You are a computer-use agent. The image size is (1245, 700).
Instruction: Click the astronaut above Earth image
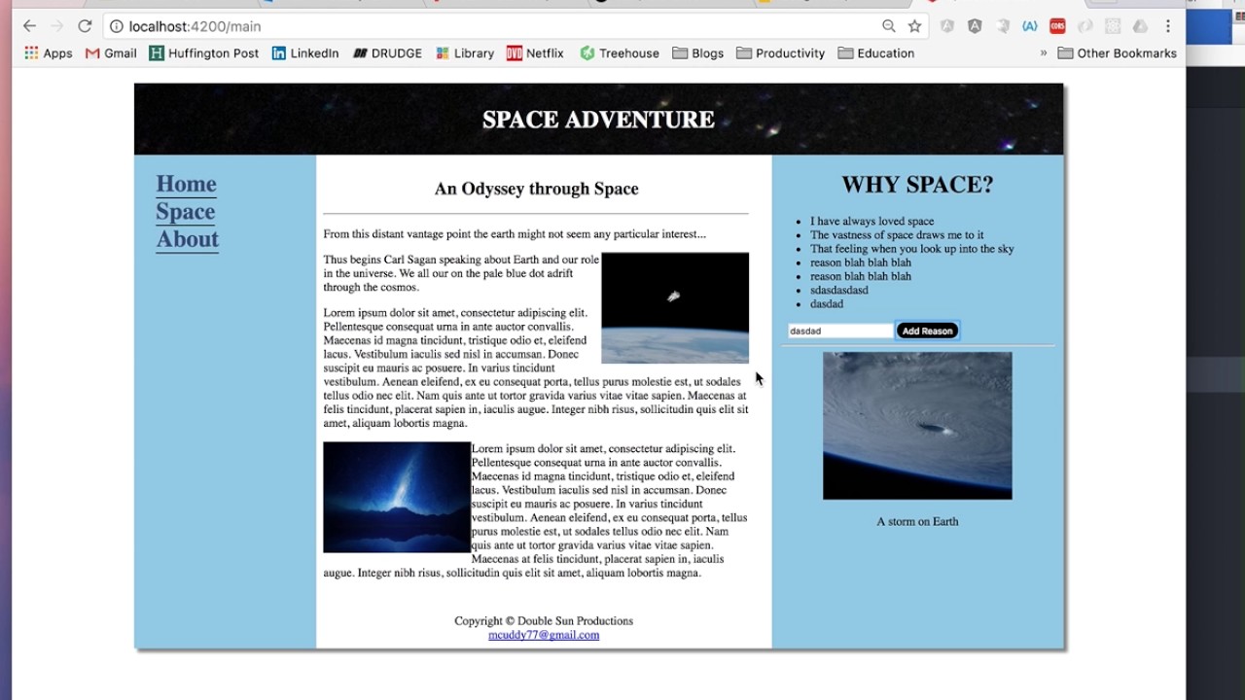(675, 308)
